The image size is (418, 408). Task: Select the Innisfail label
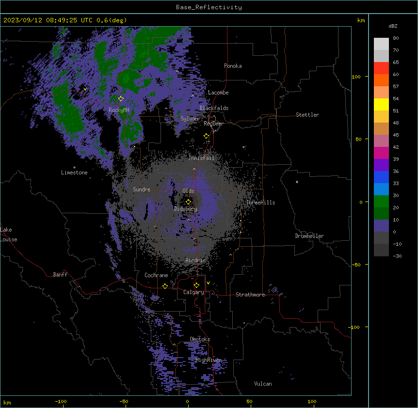(201, 158)
